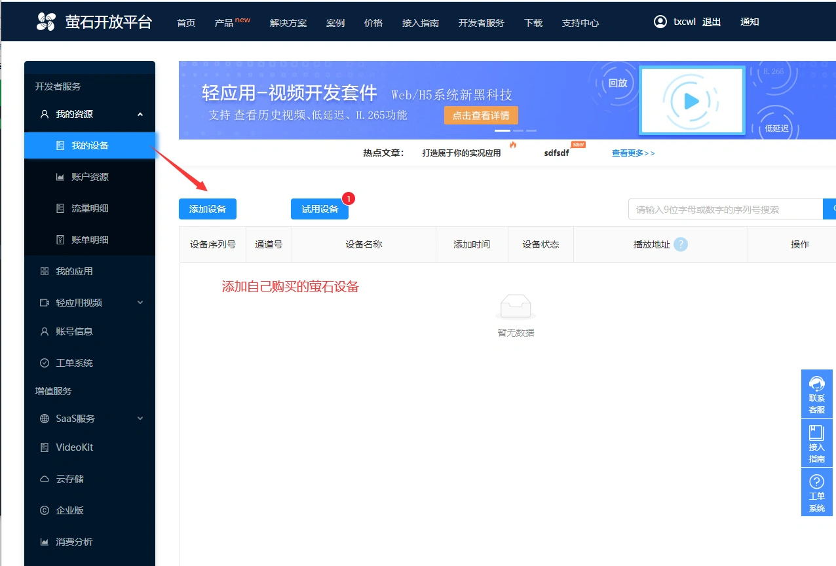
Task: Click the 添加设备 button
Action: (x=208, y=209)
